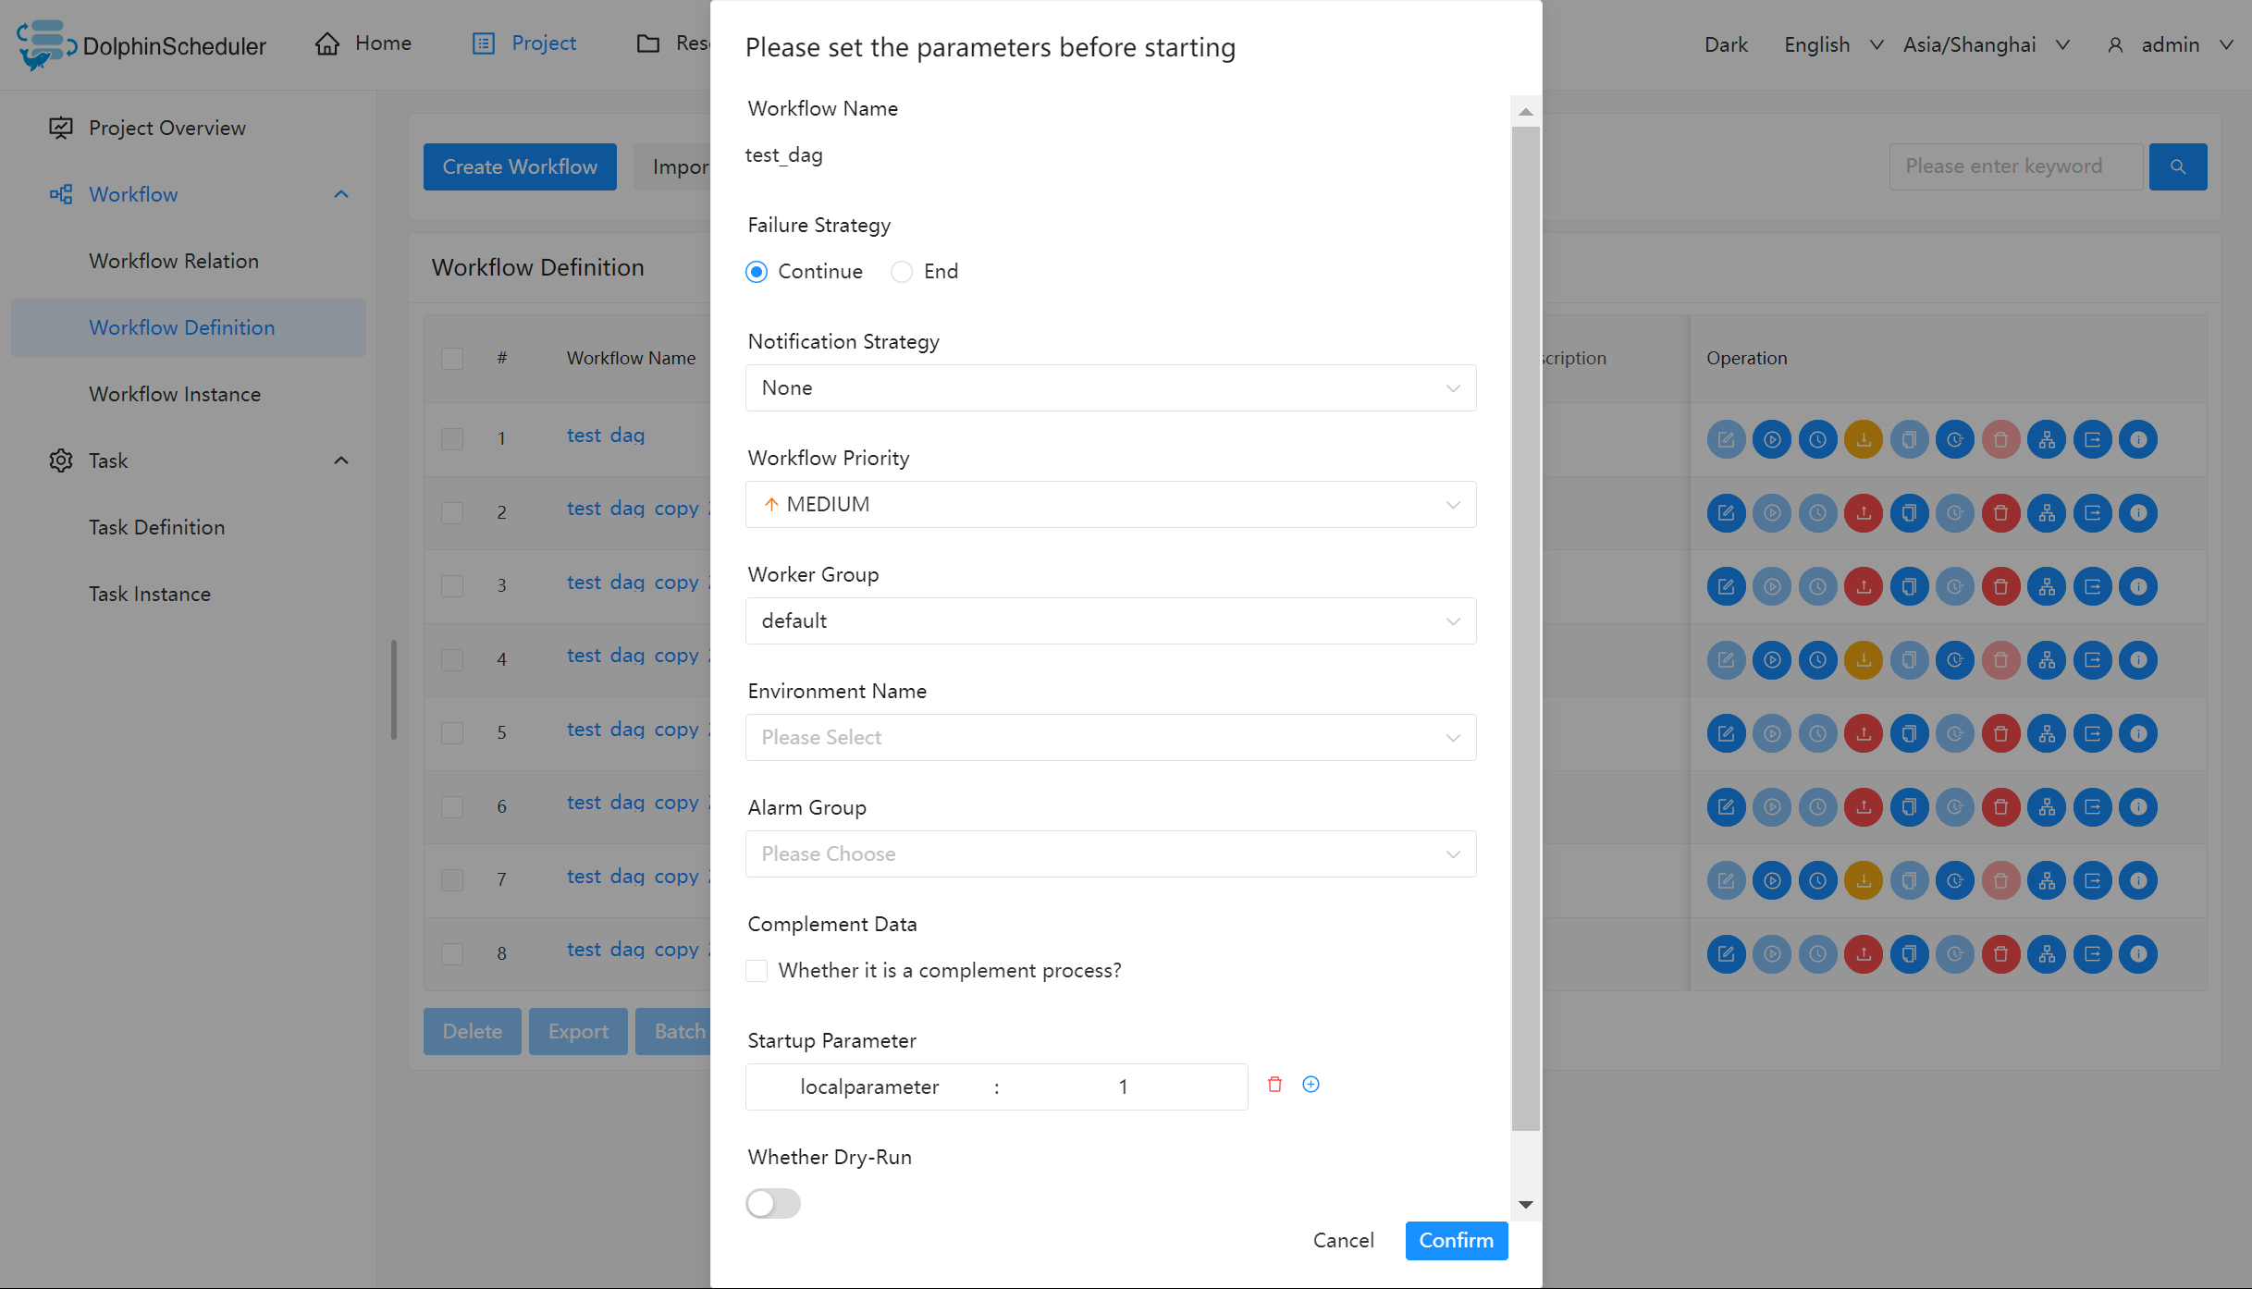The image size is (2252, 1289).
Task: Open the Environment Name select box
Action: click(1110, 737)
